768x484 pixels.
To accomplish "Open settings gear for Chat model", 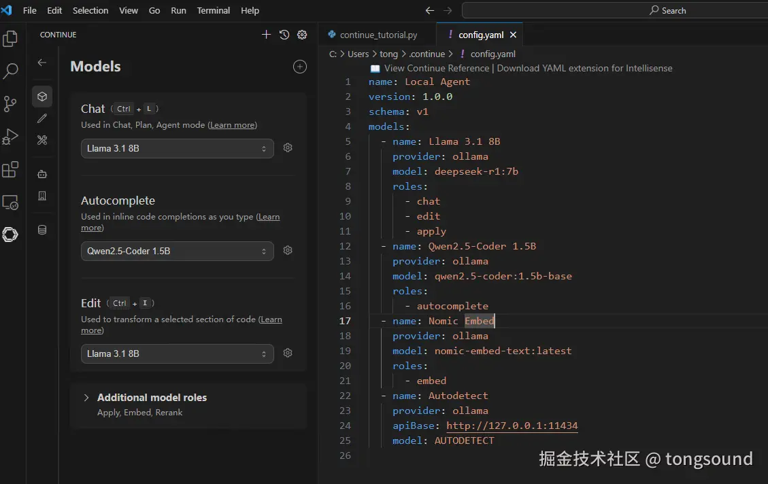I will point(288,148).
